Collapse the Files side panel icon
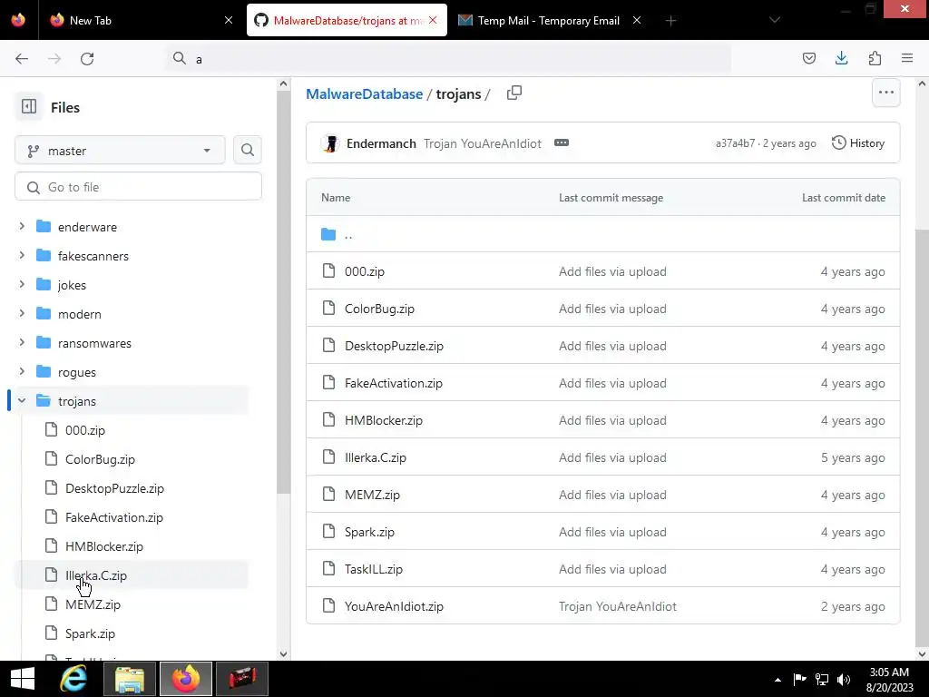 click(28, 107)
